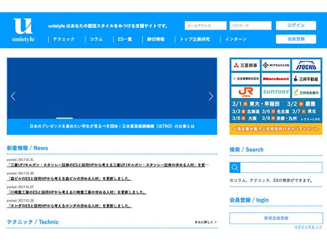Open the 川崎重工業 news link
The image size is (327, 245).
tap(77, 192)
